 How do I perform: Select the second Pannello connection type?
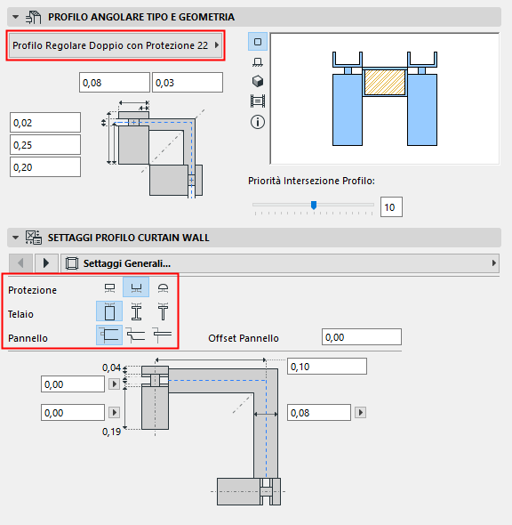pyautogui.click(x=135, y=335)
